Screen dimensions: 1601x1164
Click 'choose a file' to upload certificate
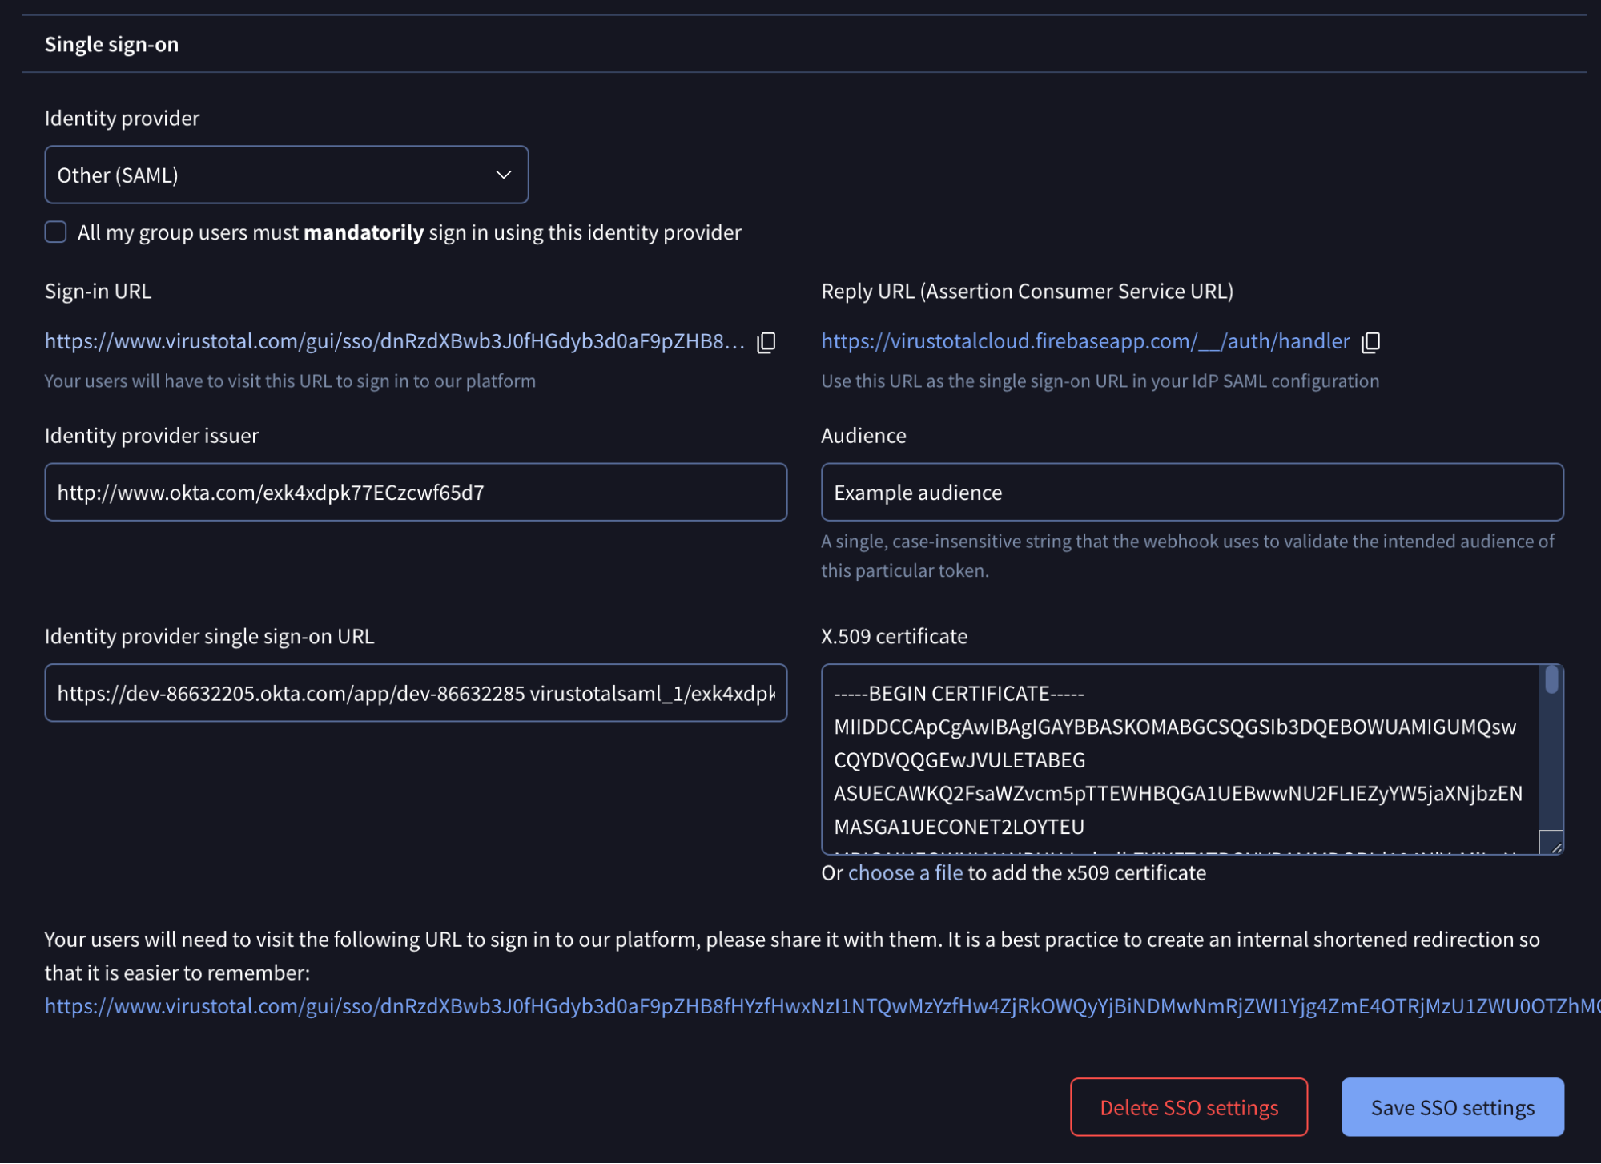click(x=905, y=873)
